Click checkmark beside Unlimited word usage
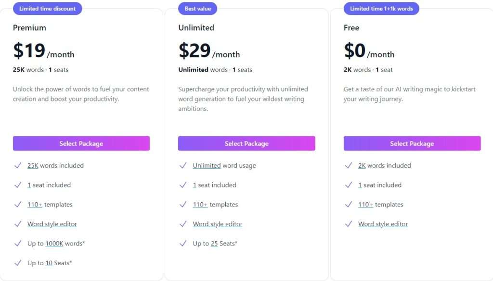The width and height of the screenshot is (493, 281). click(183, 165)
